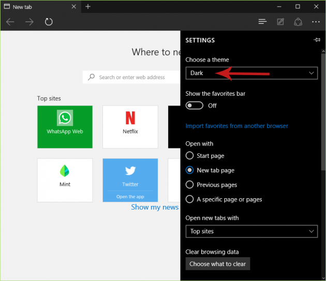
Task: Open the Choose a theme dropdown
Action: [251, 73]
